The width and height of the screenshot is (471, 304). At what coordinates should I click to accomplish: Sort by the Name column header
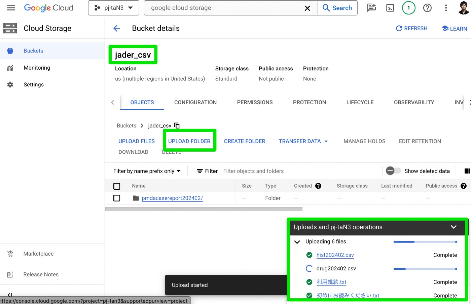[139, 186]
